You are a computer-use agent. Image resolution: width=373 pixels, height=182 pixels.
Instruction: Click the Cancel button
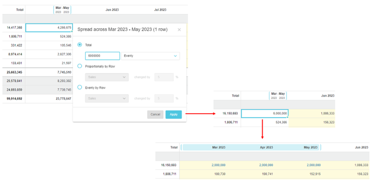(155, 115)
